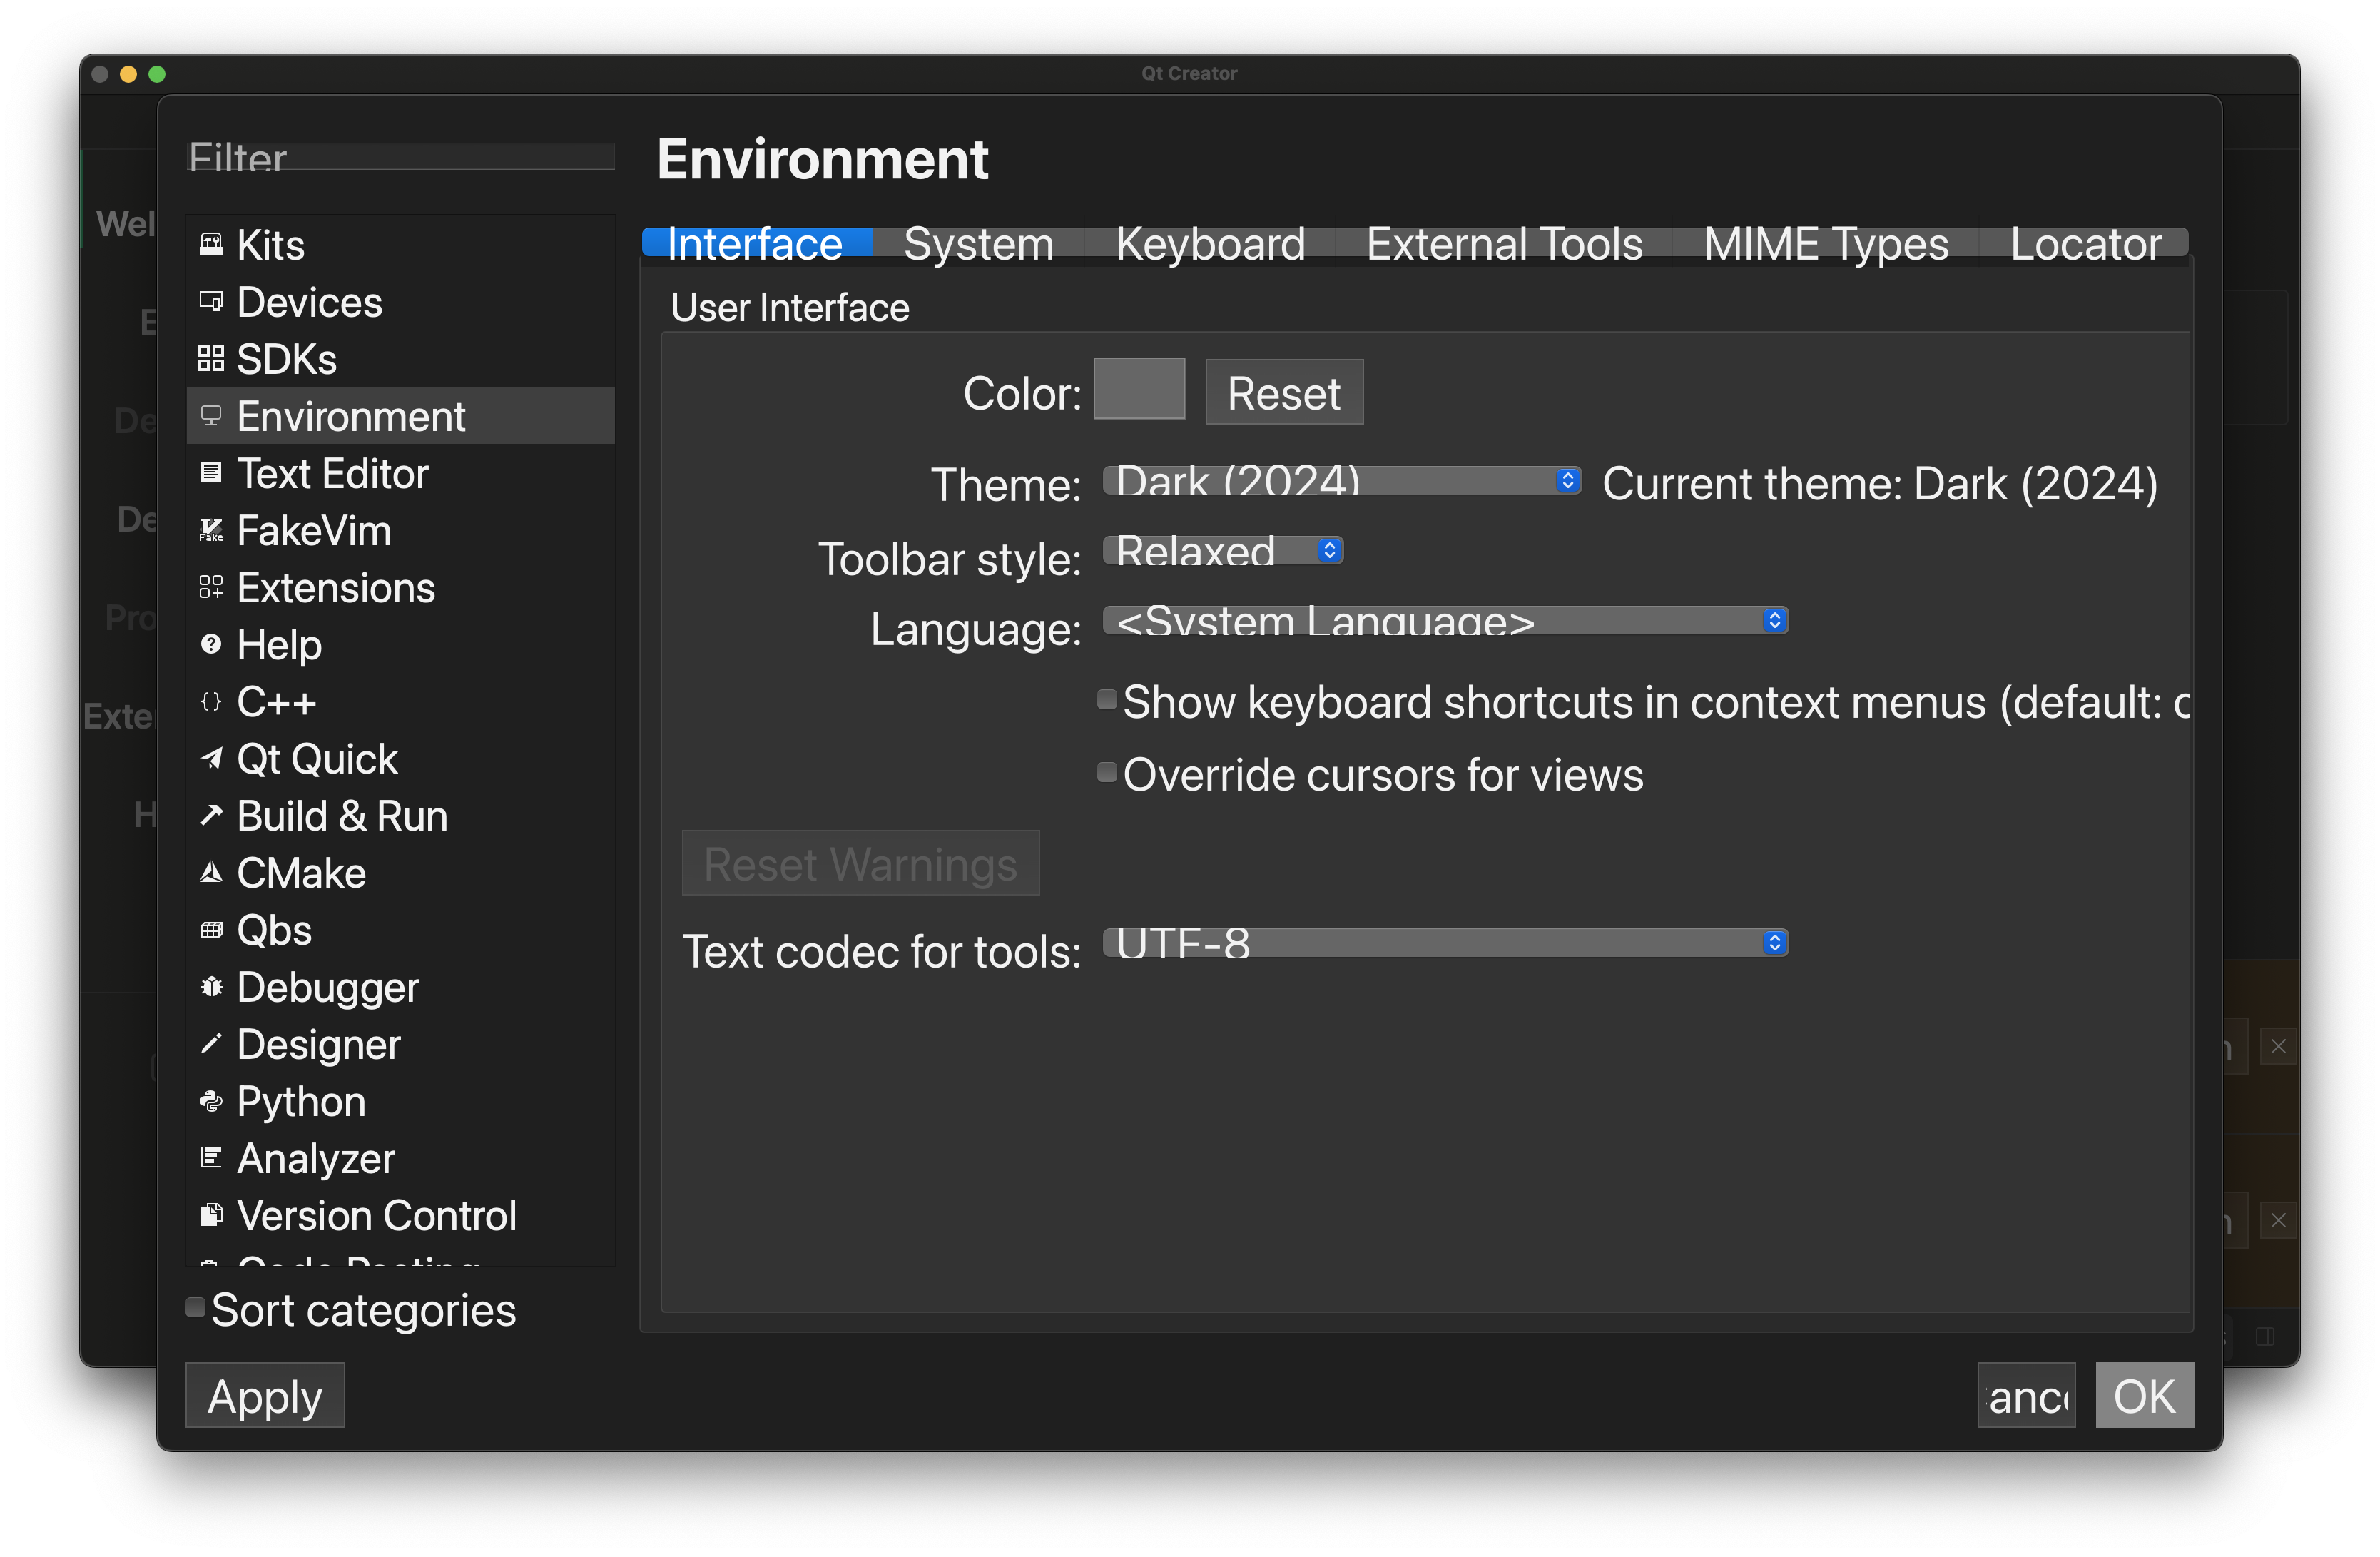
Task: Open the Extensions icon
Action: [211, 587]
